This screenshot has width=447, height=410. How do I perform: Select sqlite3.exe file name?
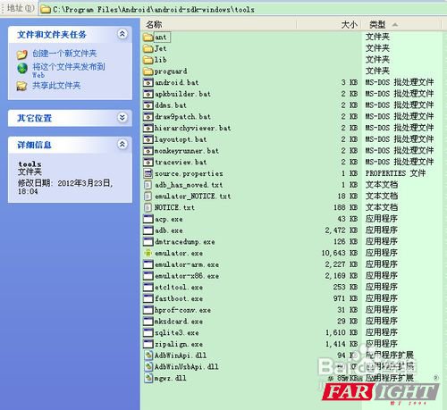coord(177,333)
